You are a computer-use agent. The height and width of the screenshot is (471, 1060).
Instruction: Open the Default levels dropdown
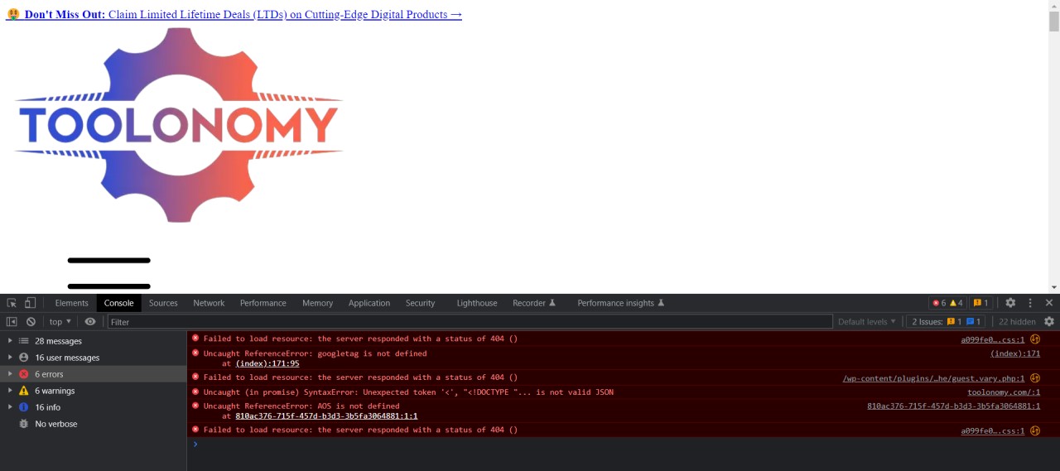click(x=867, y=321)
